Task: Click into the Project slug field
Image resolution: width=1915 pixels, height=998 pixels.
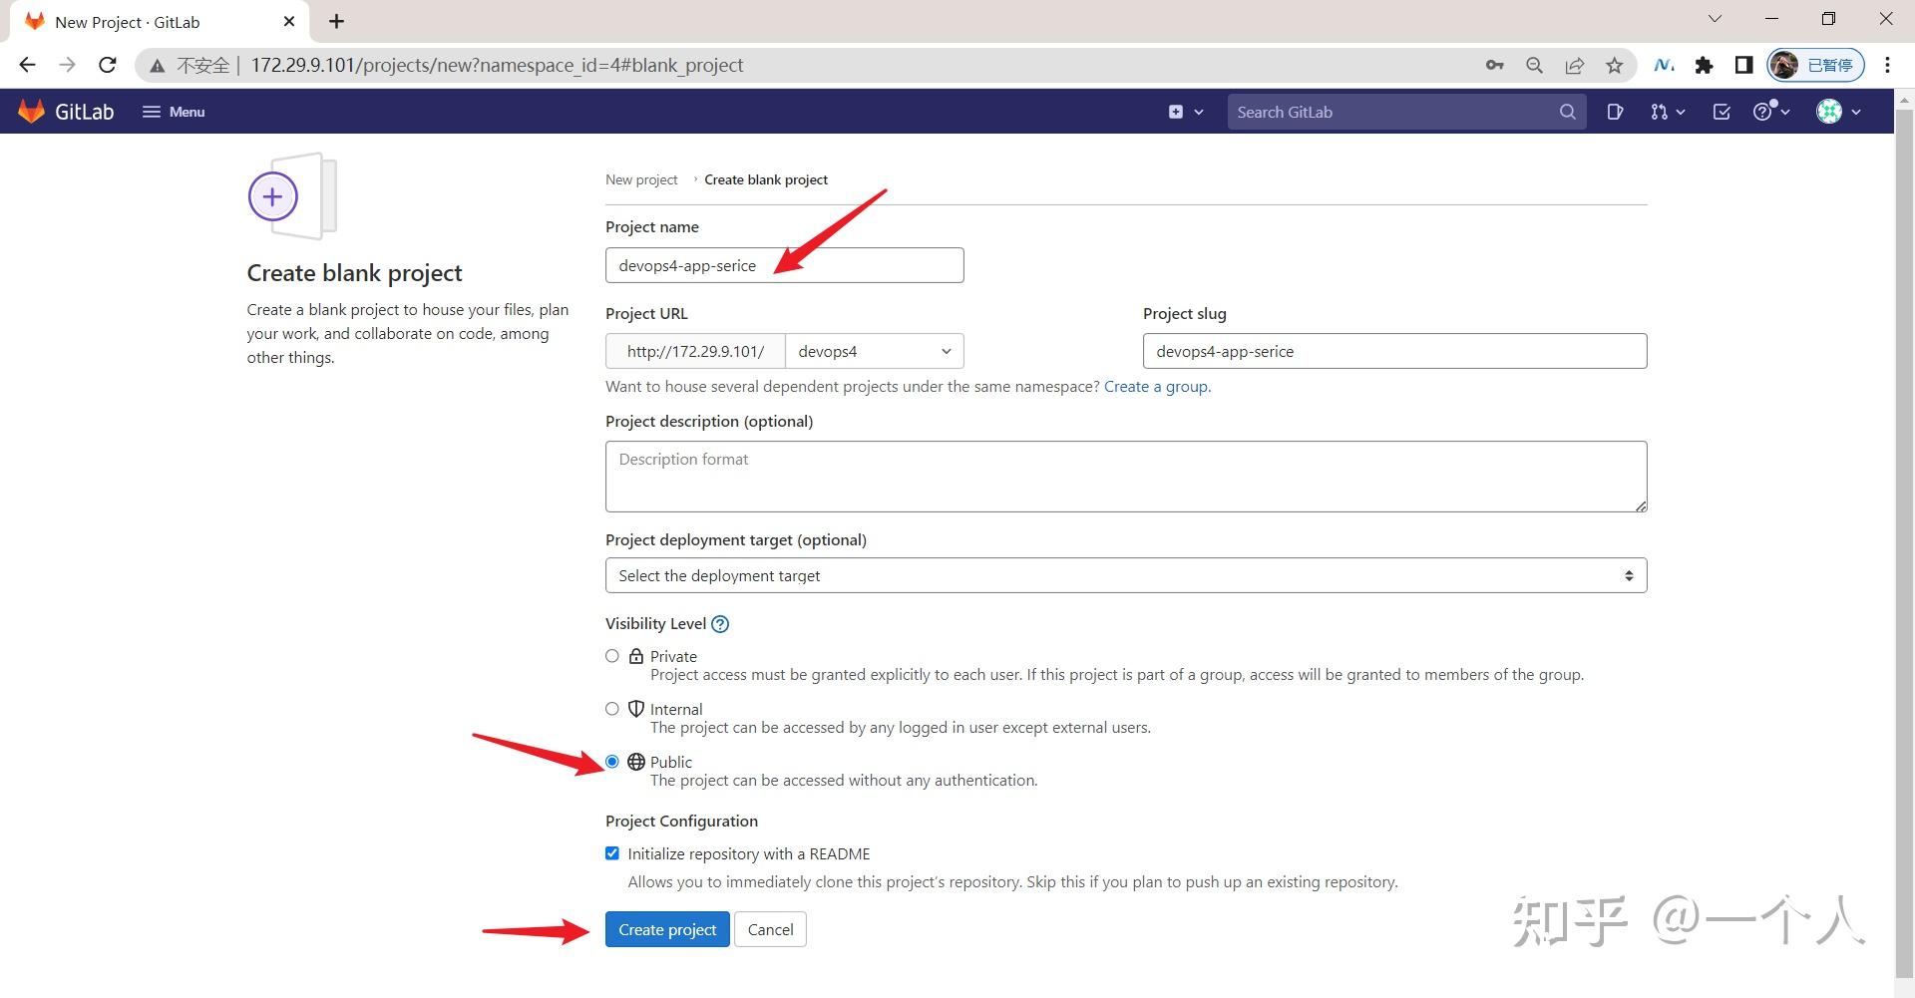Action: [x=1394, y=351]
